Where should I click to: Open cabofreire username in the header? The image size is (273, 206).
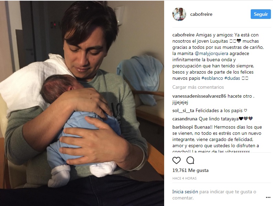[201, 14]
